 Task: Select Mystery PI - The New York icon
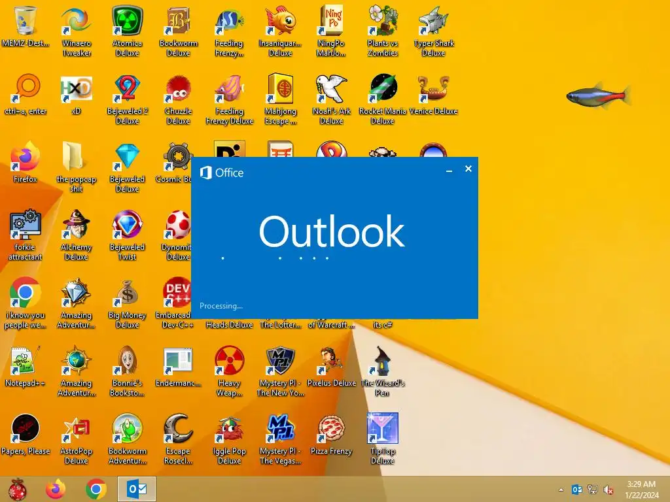[280, 360]
